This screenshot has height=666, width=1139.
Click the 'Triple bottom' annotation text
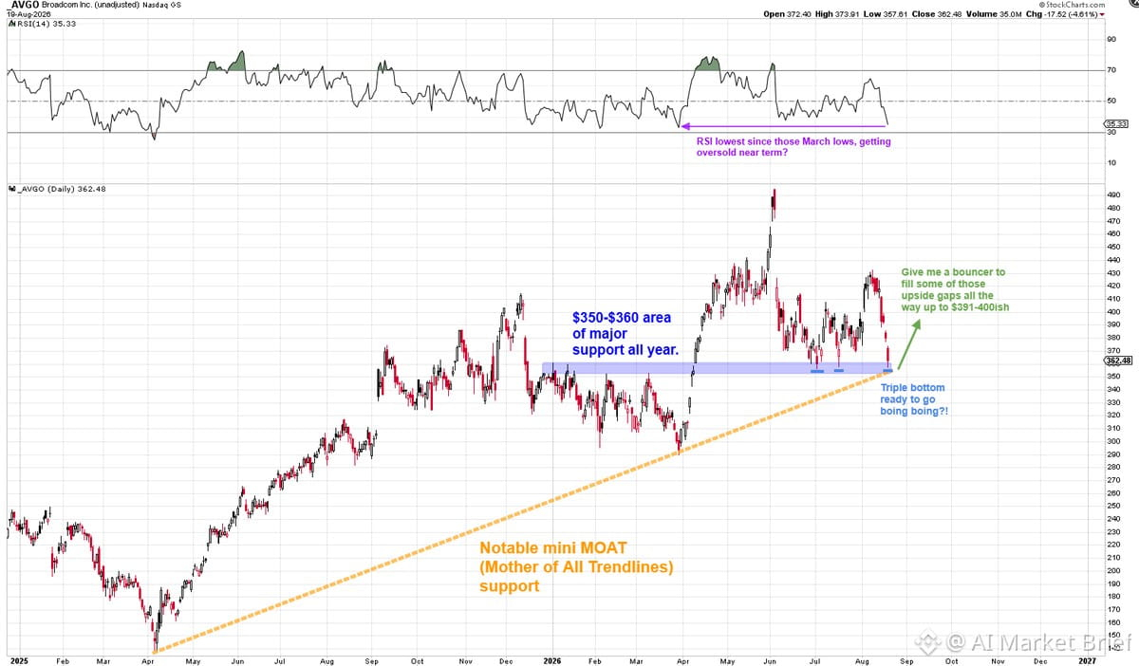pyautogui.click(x=913, y=400)
